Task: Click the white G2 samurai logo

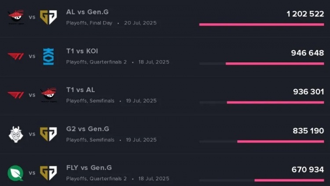Action: [x=16, y=134]
